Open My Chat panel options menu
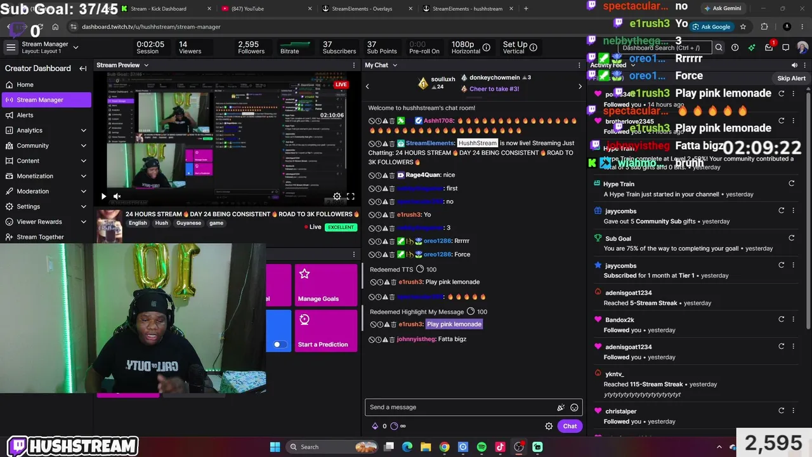This screenshot has width=812, height=457. pos(579,65)
